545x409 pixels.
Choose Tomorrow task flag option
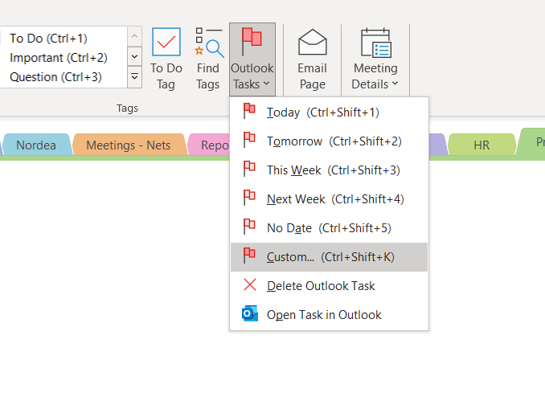pos(329,141)
